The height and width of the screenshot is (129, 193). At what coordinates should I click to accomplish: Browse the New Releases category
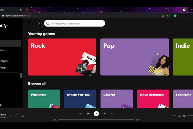click(153, 99)
